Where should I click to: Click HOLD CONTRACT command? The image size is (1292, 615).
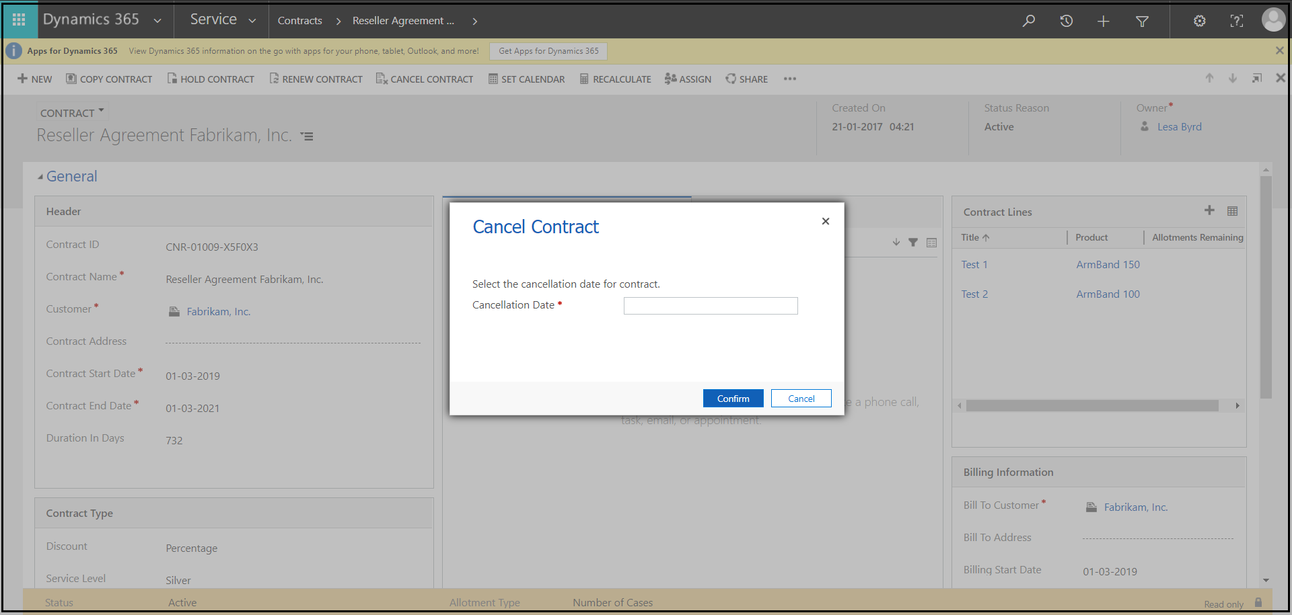[211, 79]
